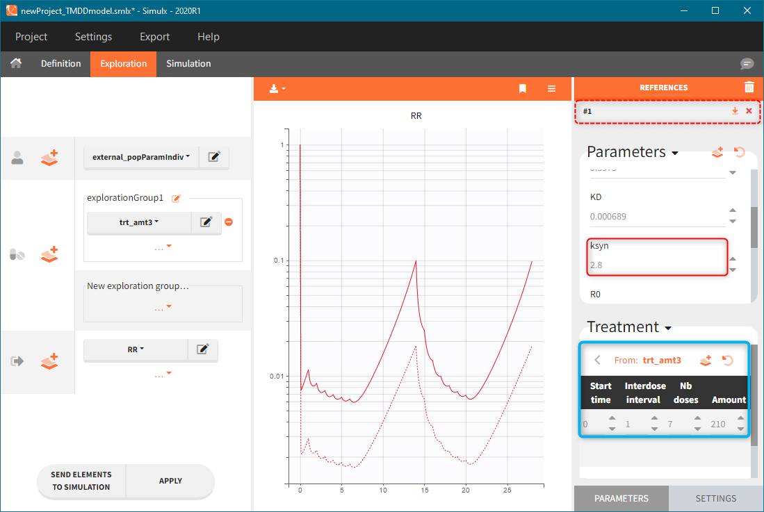
Task: Add a new Parameters element via layers icon
Action: point(717,152)
